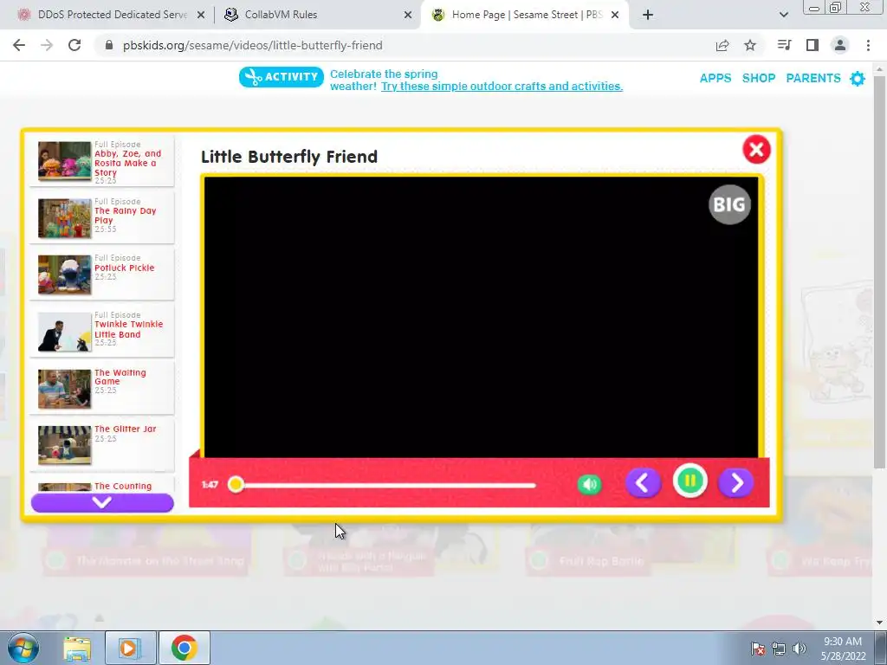Expand the video list with the purple chevron

(x=102, y=502)
